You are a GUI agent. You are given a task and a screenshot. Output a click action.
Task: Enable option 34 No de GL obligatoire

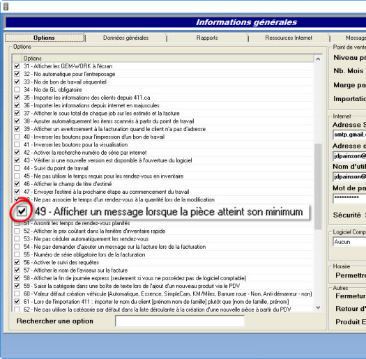[x=17, y=90]
